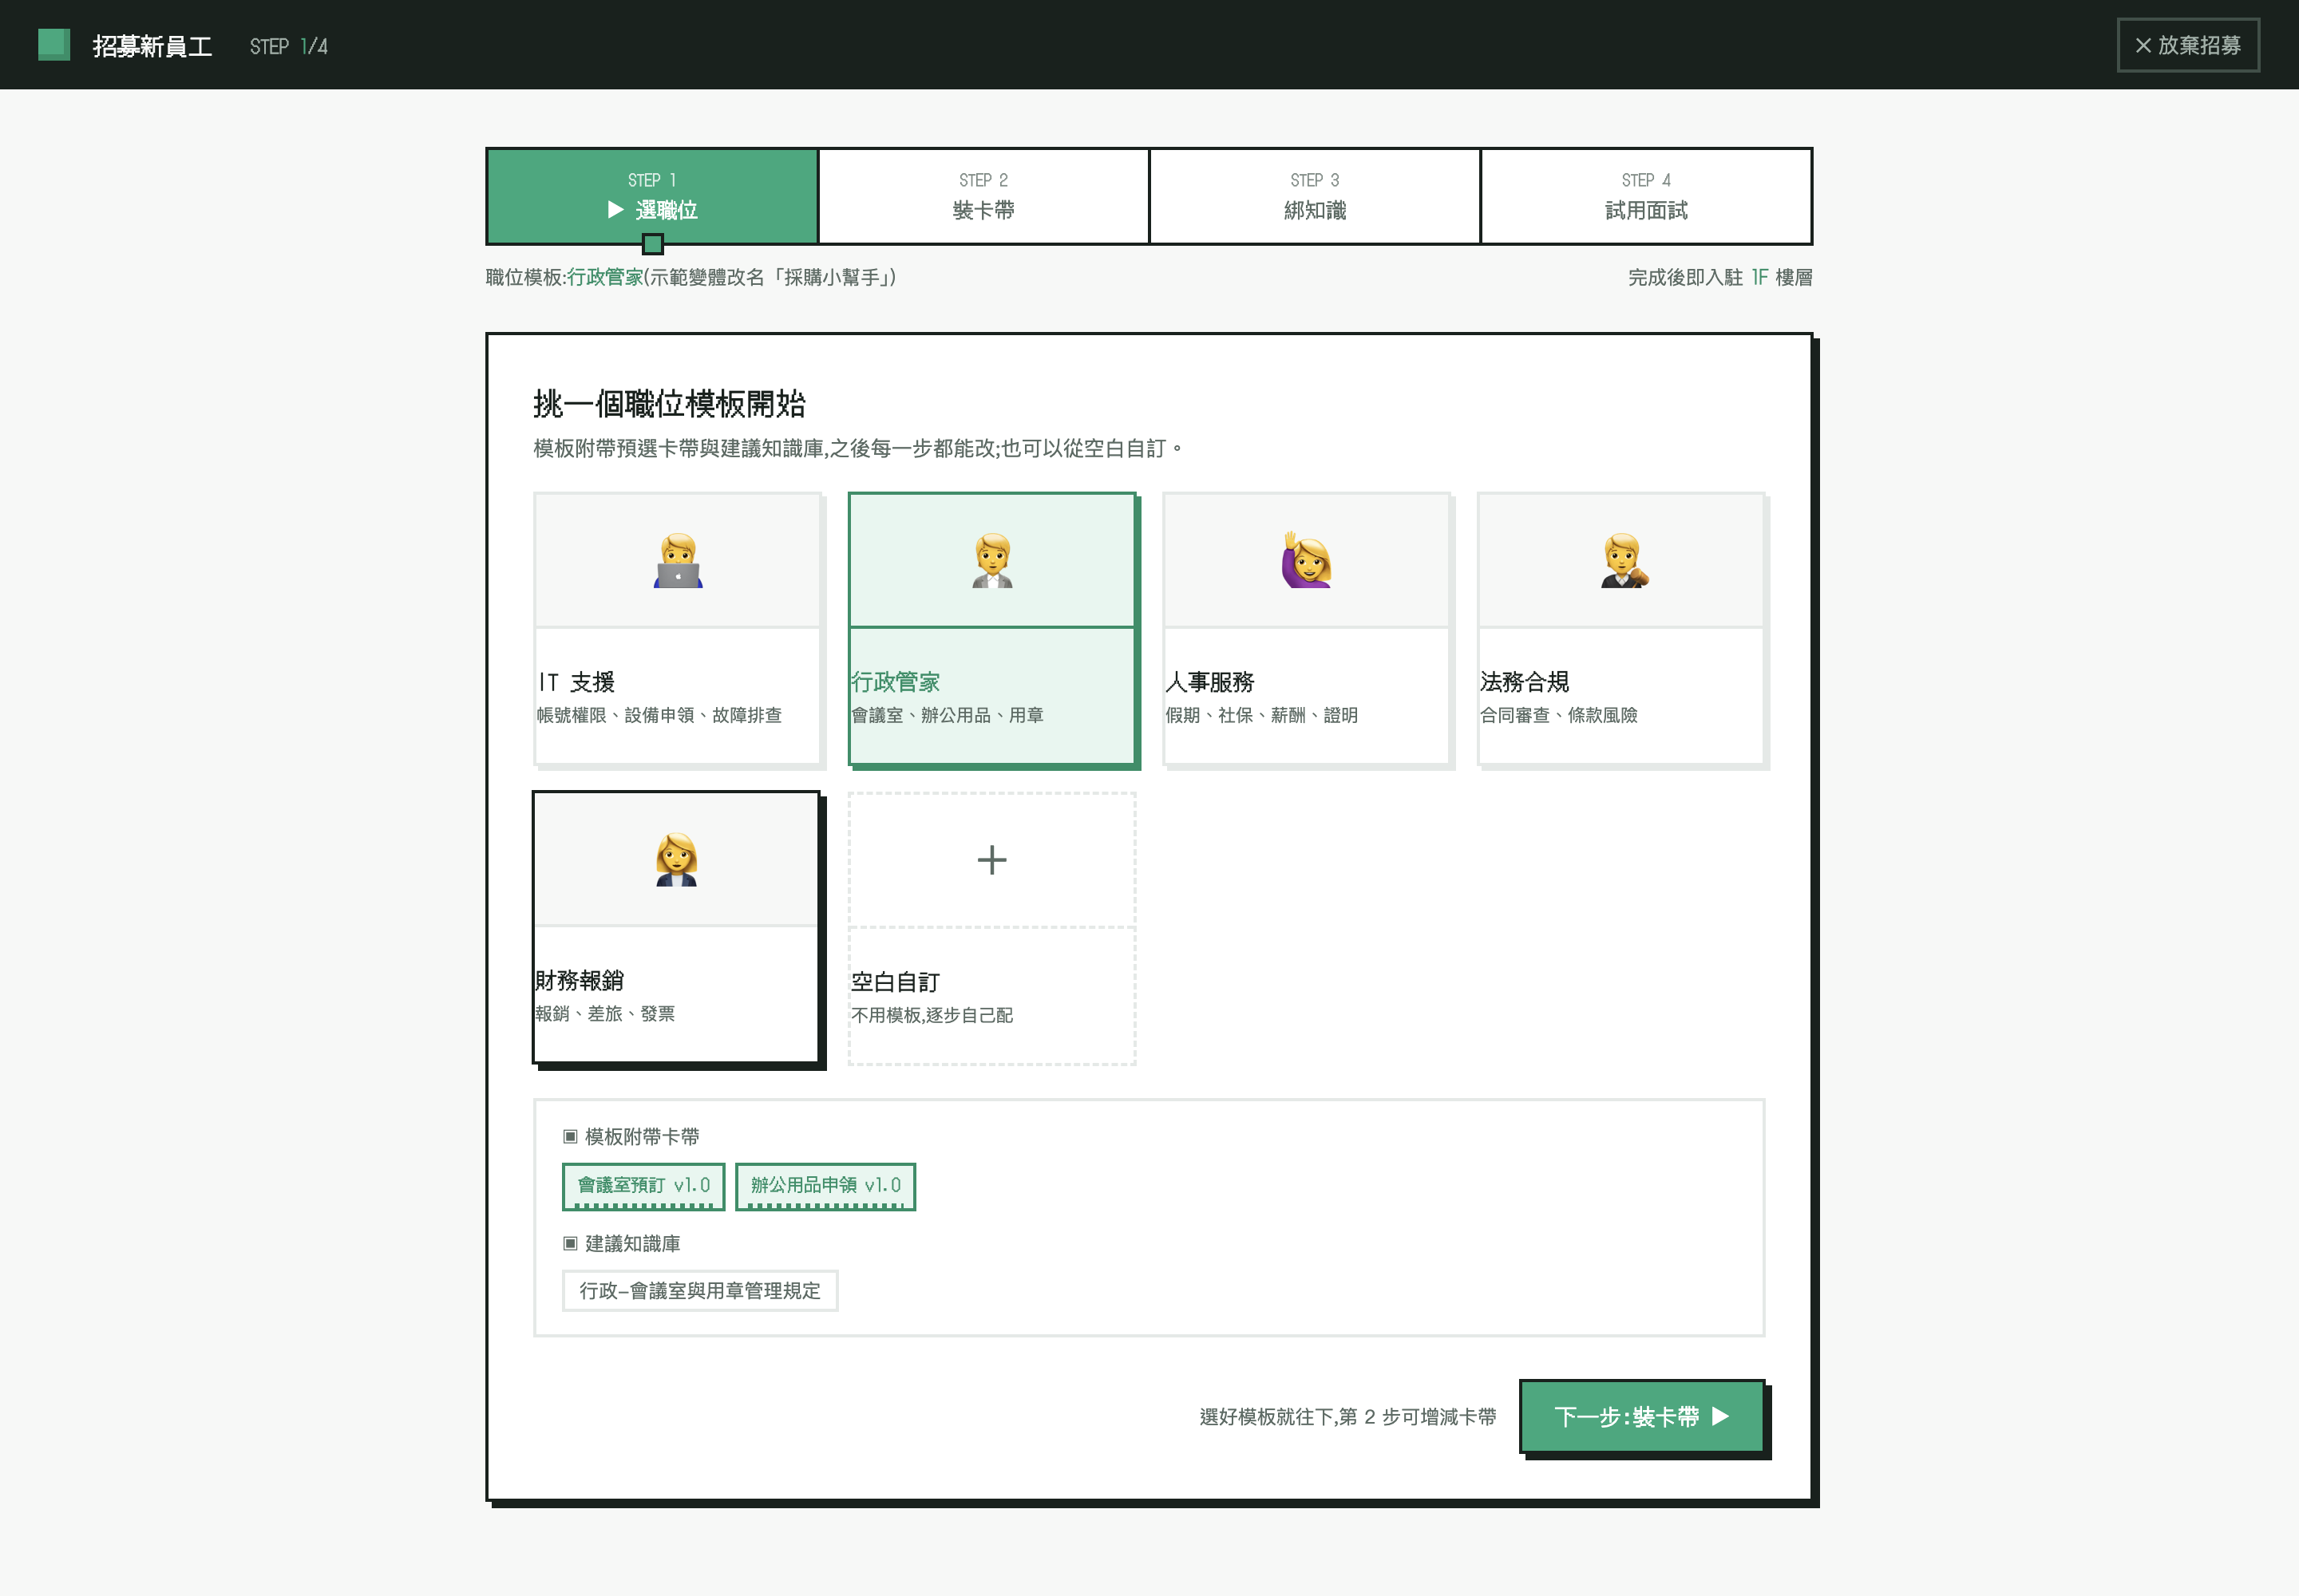
Task: Go to STEP 2 裝卡帶 tab
Action: click(x=983, y=196)
